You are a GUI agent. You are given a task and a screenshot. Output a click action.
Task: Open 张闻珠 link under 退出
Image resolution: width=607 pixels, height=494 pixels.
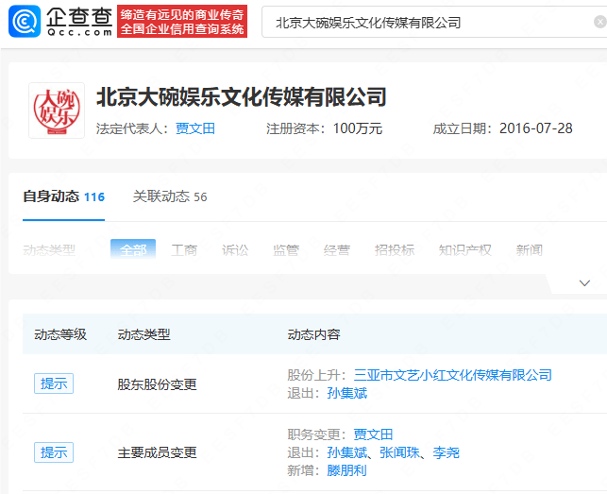(400, 452)
